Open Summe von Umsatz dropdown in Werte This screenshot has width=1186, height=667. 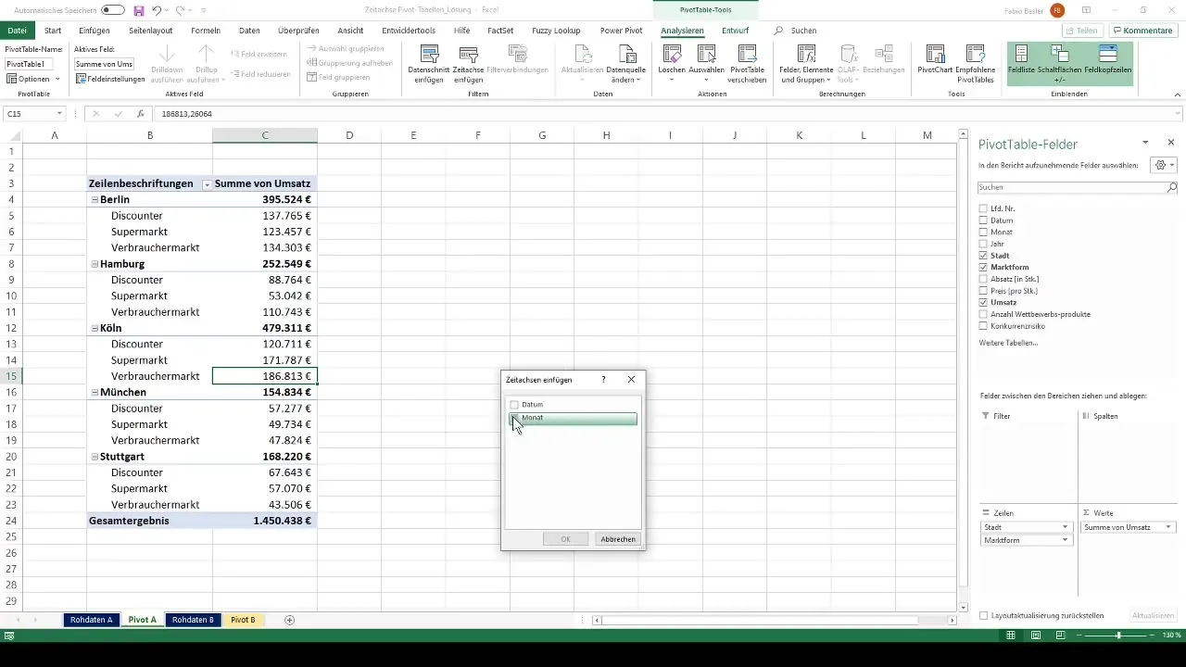click(x=1168, y=527)
